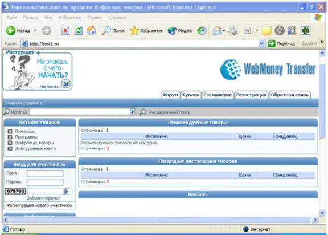Click the Расширенный поиск magnifier icon
The height and width of the screenshot is (235, 328).
tap(143, 112)
